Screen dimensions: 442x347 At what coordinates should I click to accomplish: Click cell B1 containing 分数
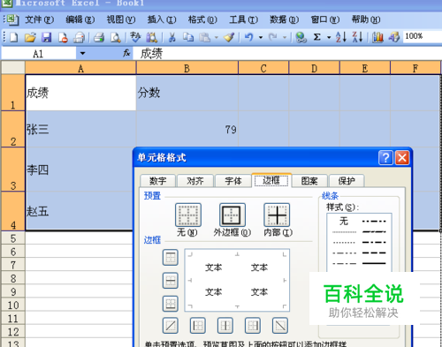[187, 93]
